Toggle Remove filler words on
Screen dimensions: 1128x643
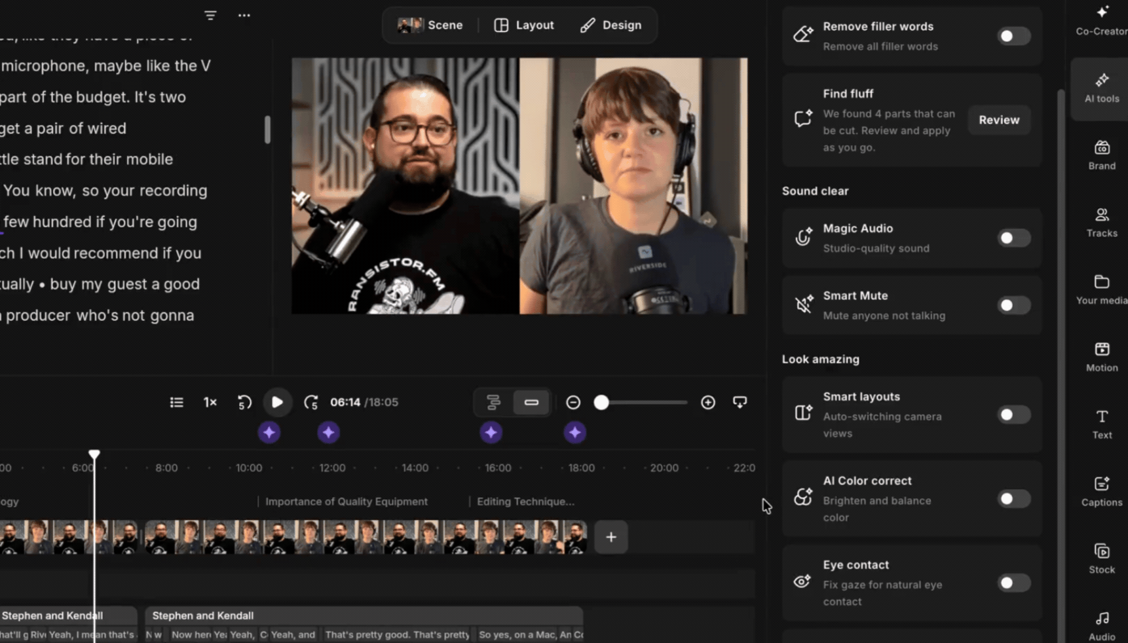pos(1013,36)
